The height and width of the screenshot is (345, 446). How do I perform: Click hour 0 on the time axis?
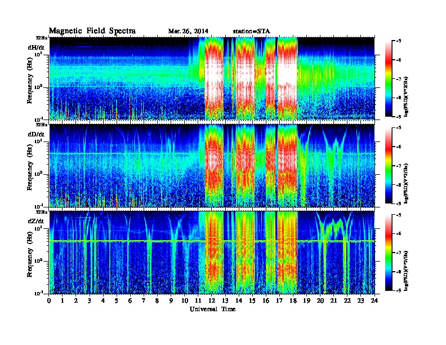click(49, 301)
